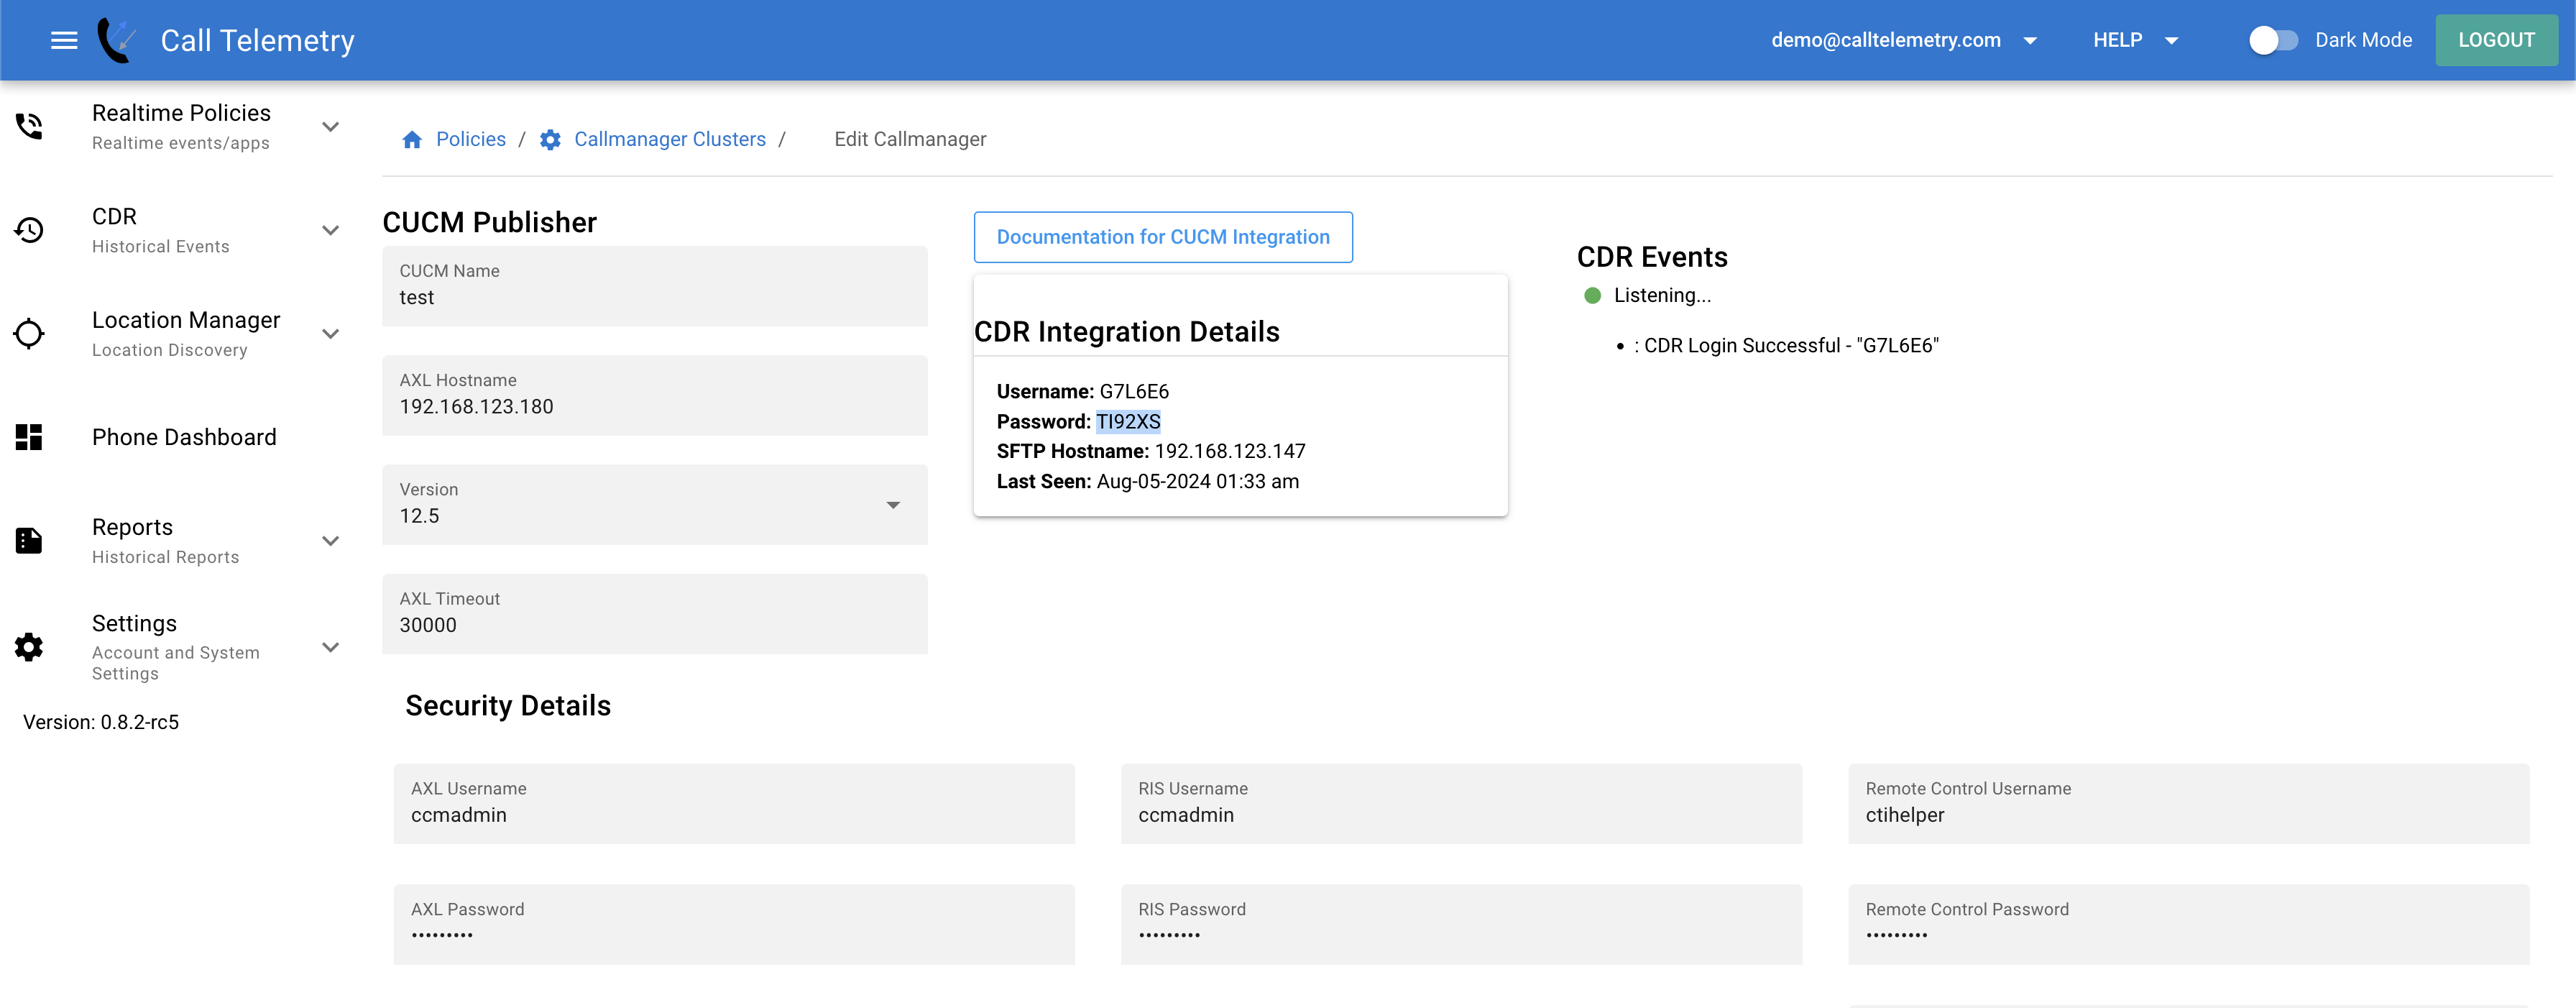
Task: Expand the Reports section chevron
Action: 331,541
